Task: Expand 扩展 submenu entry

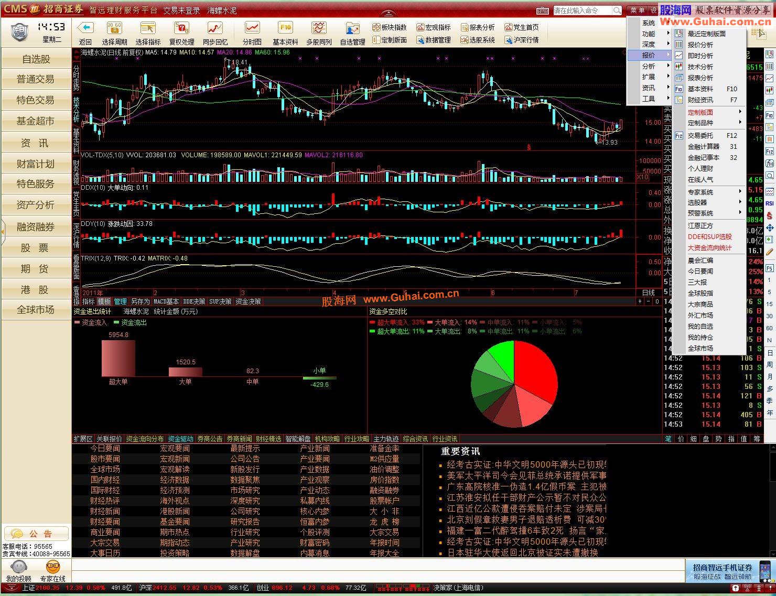Action: tap(650, 77)
